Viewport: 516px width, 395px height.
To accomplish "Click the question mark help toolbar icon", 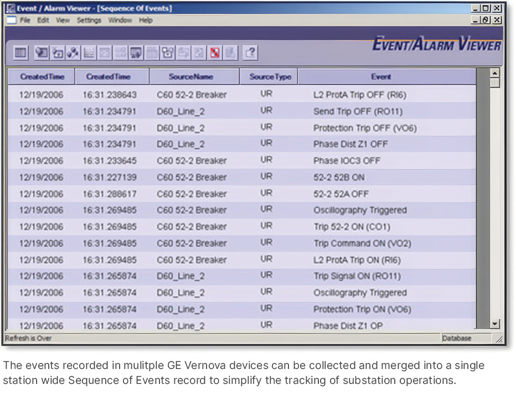I will click(250, 53).
